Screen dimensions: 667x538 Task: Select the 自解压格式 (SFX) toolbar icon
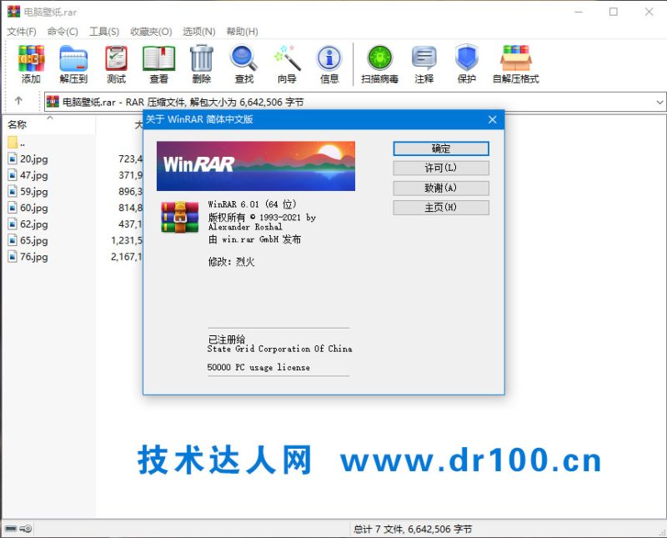coord(515,64)
